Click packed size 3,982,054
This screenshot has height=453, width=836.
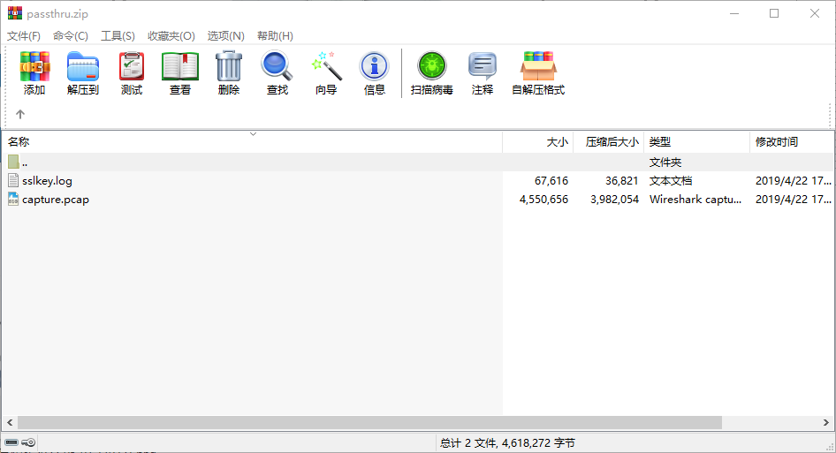click(614, 200)
